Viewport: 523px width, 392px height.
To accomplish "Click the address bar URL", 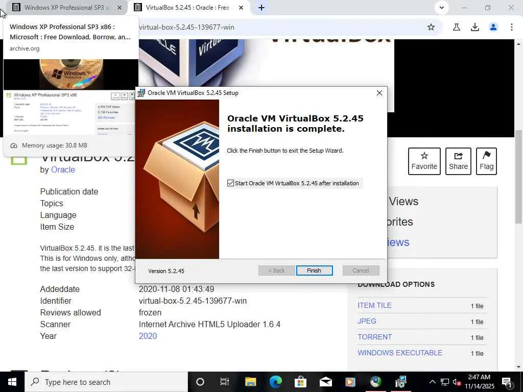I will point(187,28).
